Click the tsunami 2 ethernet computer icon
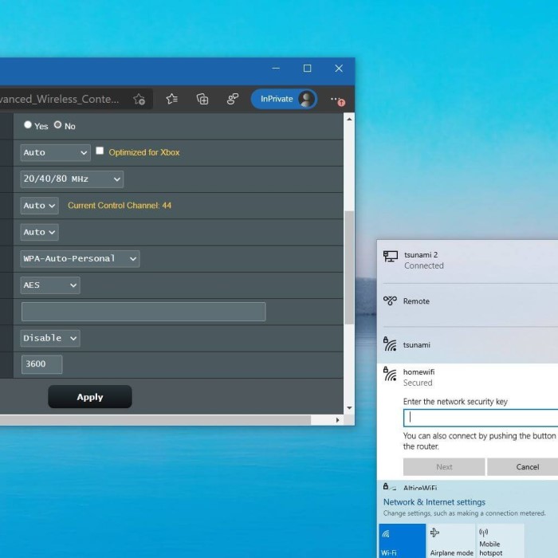 (x=391, y=256)
